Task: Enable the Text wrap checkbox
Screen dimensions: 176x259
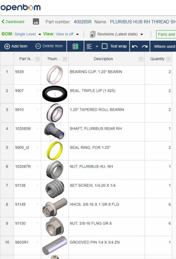Action: click(105, 47)
